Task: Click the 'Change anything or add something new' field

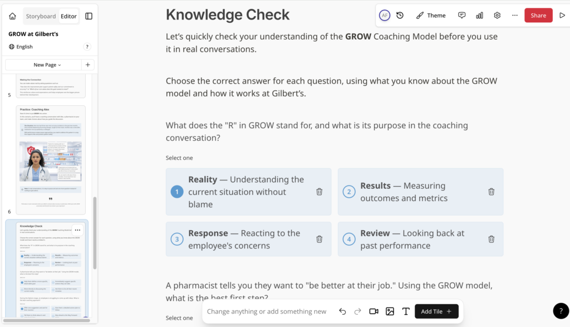Action: coord(267,311)
